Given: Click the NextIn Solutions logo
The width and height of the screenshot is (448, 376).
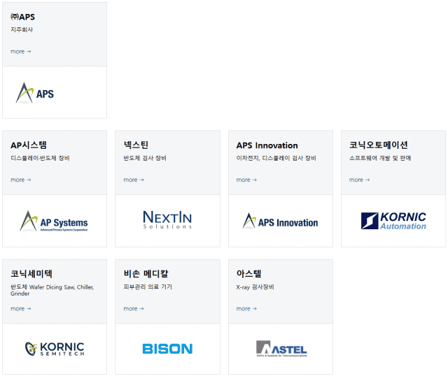Looking at the screenshot, I should pyautogui.click(x=167, y=219).
